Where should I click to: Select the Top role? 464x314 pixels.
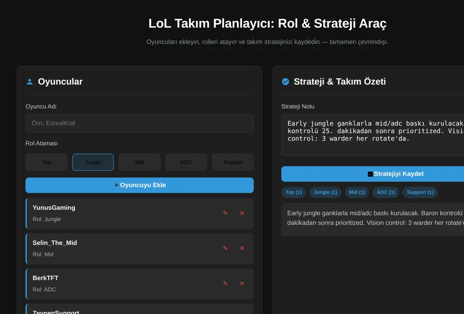46,162
